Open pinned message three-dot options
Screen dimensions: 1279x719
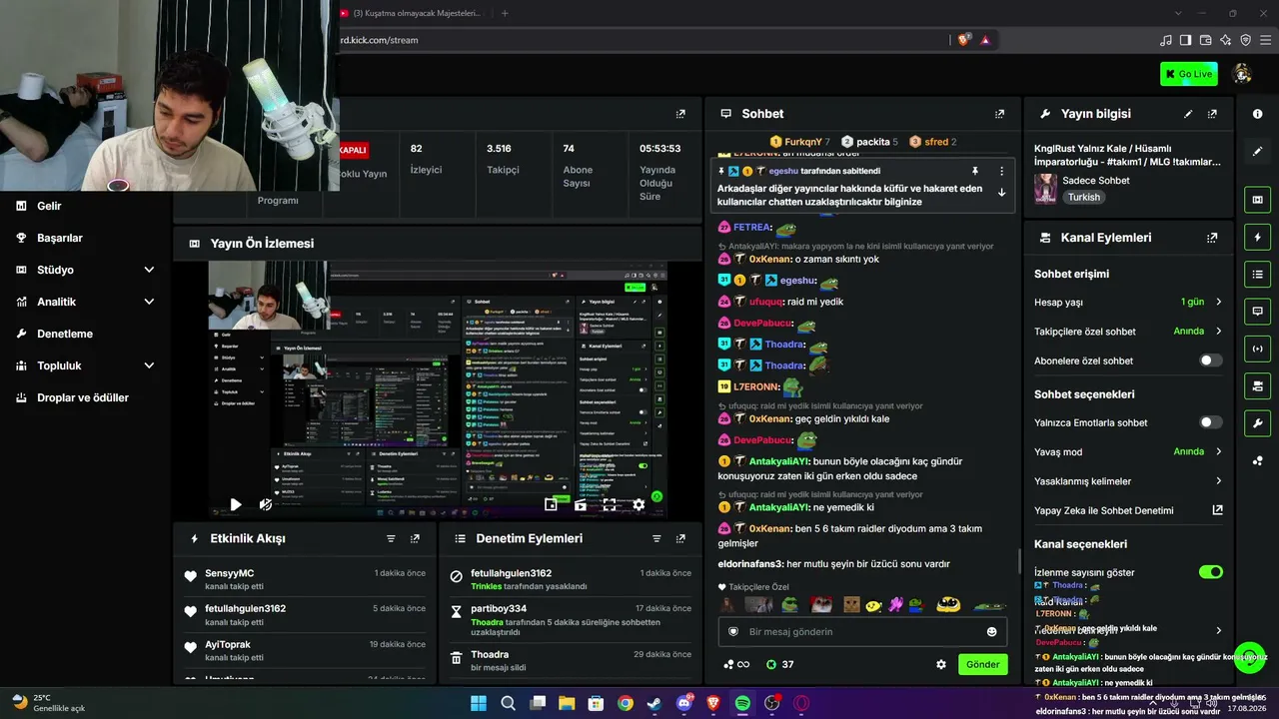click(1001, 171)
